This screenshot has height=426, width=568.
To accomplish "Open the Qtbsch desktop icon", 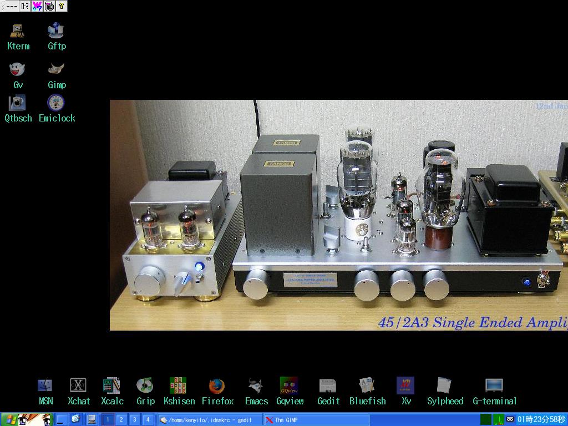I will point(17,103).
